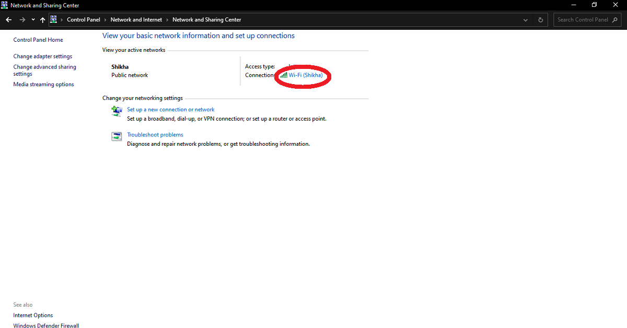This screenshot has height=328, width=627.
Task: Select Network and Internet in the breadcrumb
Action: tap(136, 20)
